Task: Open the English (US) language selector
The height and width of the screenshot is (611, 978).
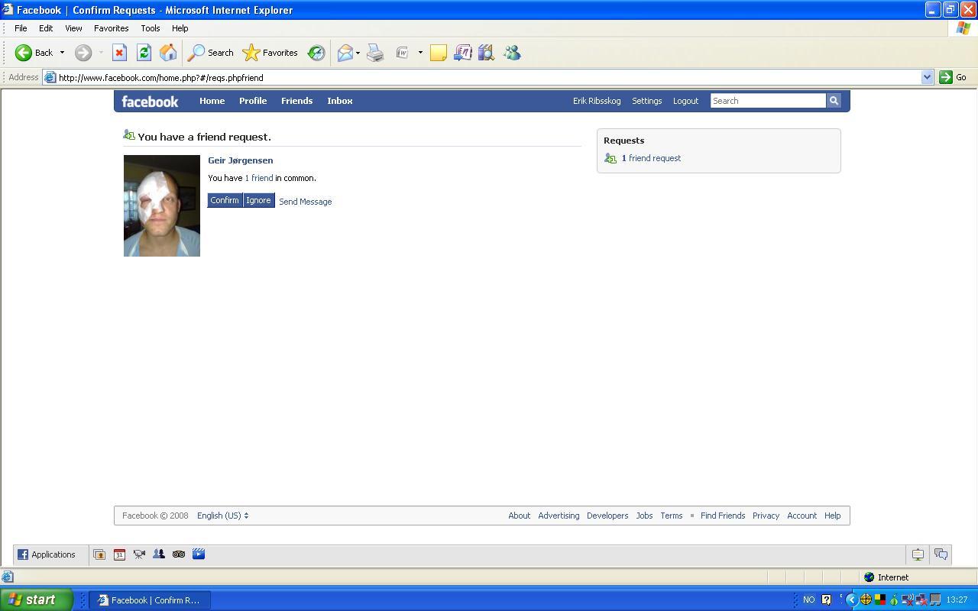Action: tap(222, 516)
